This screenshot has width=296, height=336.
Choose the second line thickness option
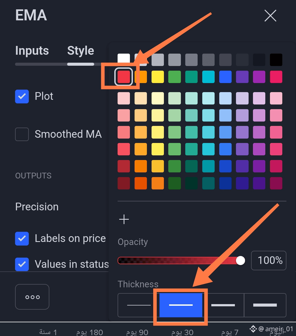pos(181,305)
